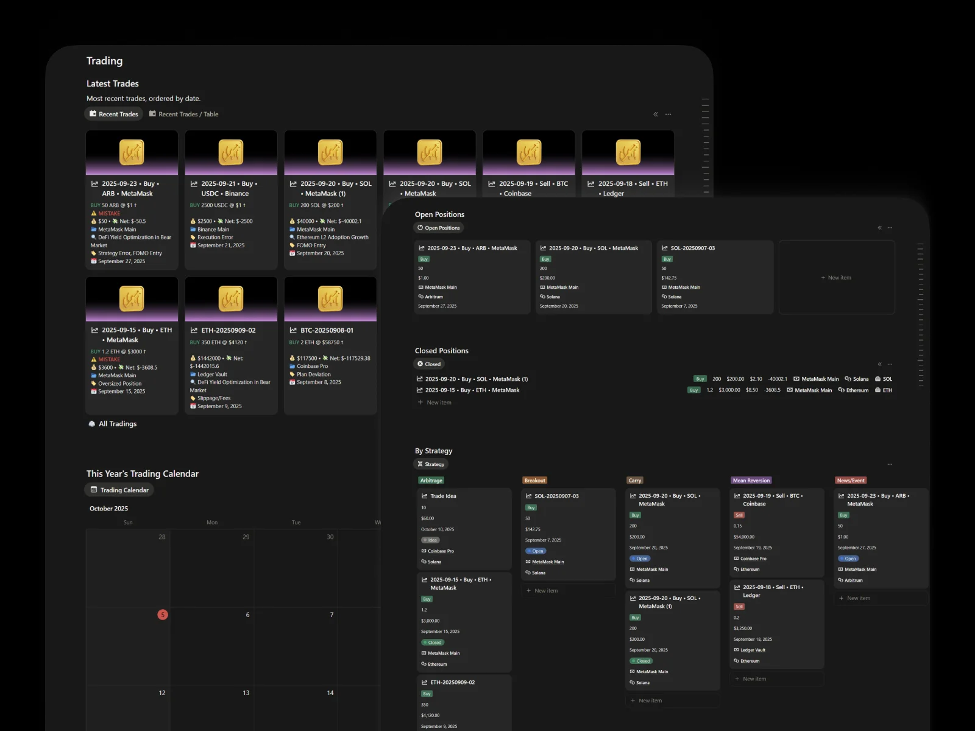
Task: Select the Trading Calendar view tab
Action: 119,490
